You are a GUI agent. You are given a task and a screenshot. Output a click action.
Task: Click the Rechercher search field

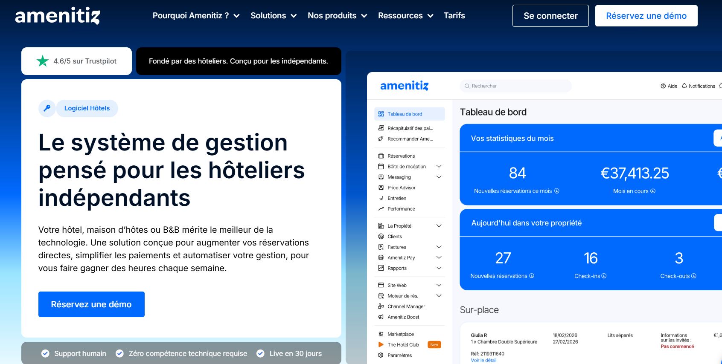pyautogui.click(x=515, y=86)
